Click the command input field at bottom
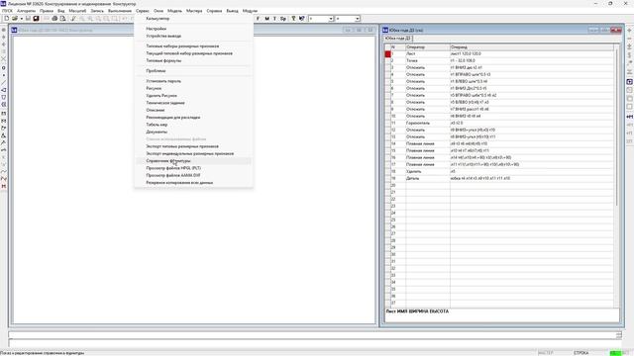The image size is (634, 356). tap(315, 335)
